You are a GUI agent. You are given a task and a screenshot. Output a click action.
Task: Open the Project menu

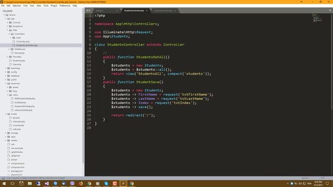click(54, 6)
